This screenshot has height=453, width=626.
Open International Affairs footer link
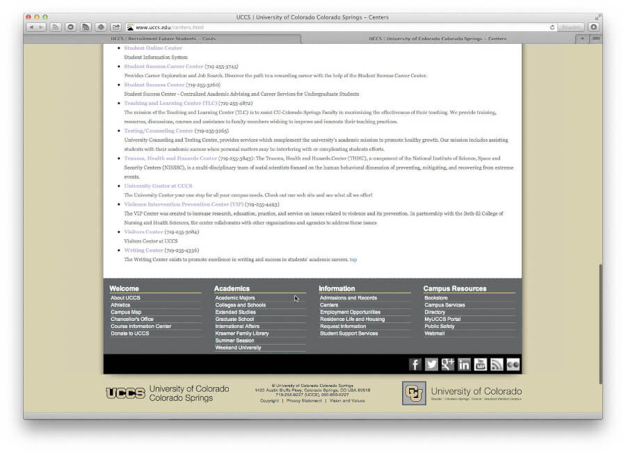tap(237, 326)
